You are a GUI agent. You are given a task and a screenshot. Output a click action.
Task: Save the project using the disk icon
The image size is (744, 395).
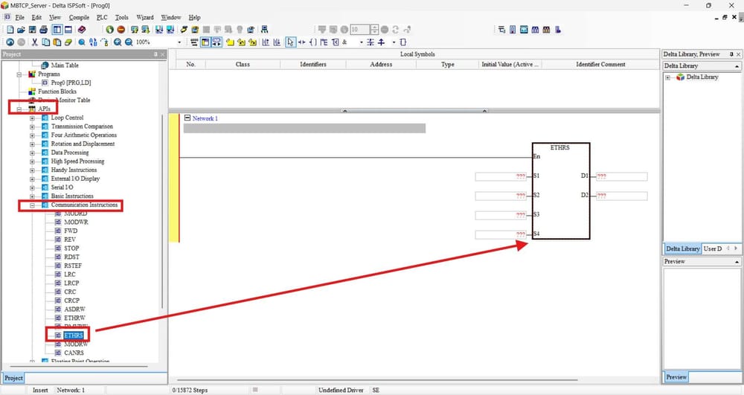32,30
